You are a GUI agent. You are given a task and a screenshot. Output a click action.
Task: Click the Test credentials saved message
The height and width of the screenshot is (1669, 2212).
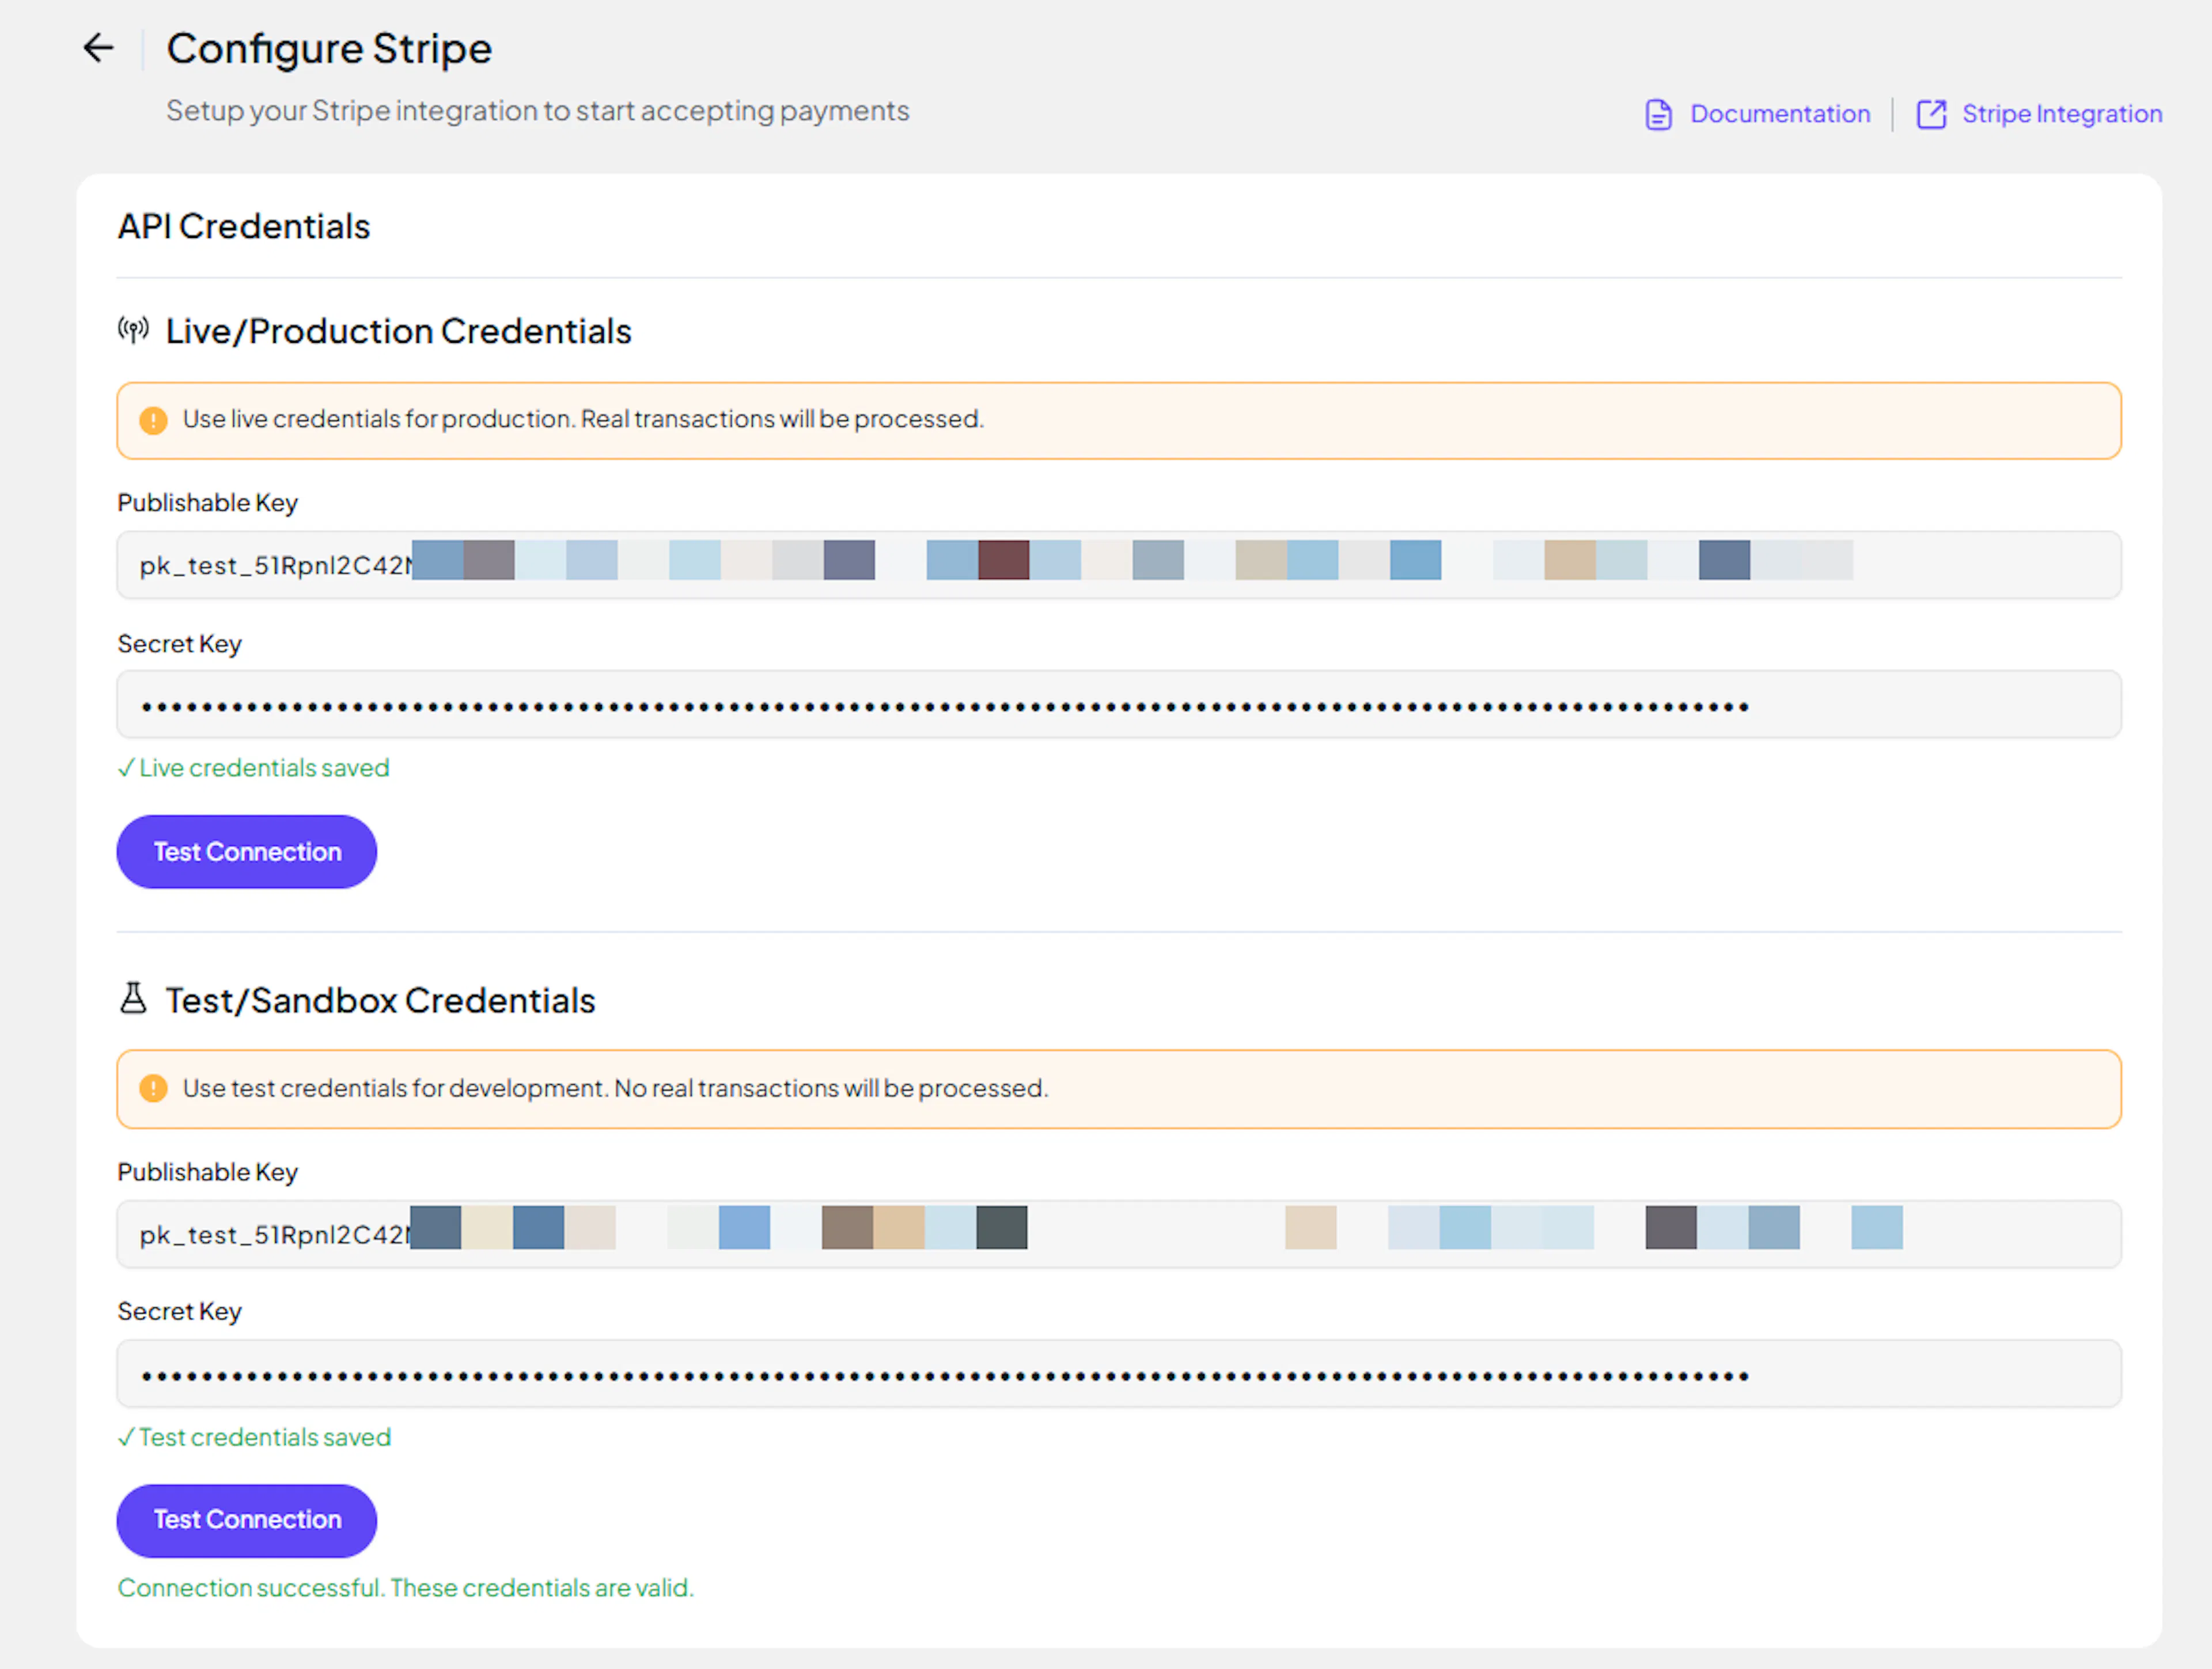pyautogui.click(x=254, y=1437)
